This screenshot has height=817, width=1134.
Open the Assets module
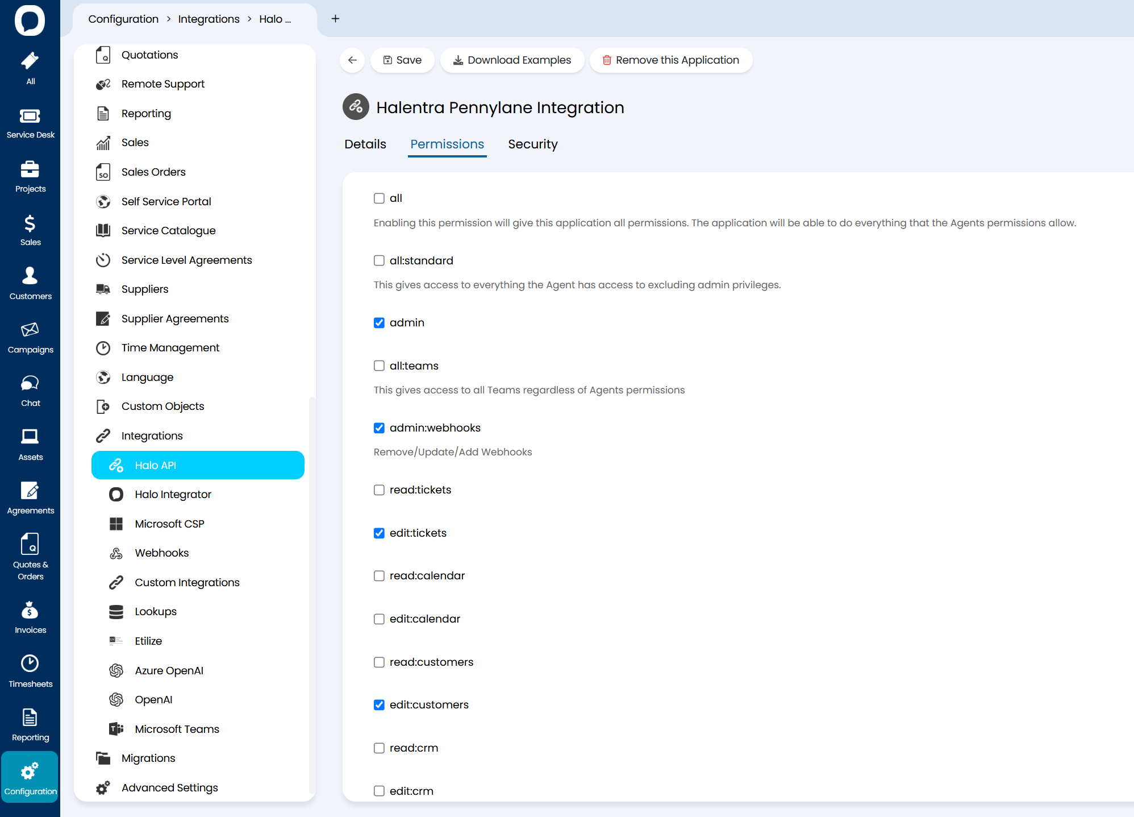[x=30, y=445]
